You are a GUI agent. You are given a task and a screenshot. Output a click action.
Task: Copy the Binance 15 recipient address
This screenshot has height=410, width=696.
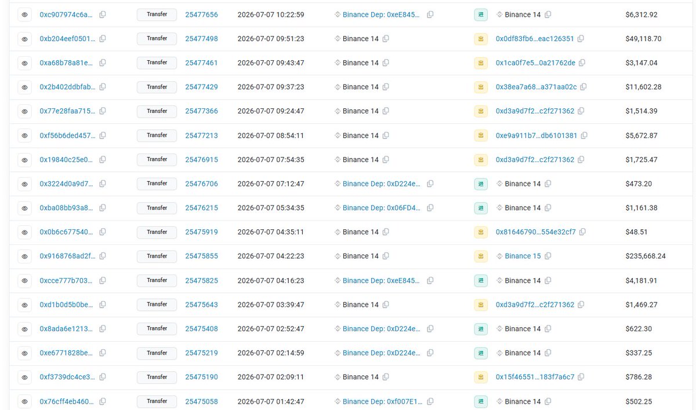pyautogui.click(x=548, y=256)
